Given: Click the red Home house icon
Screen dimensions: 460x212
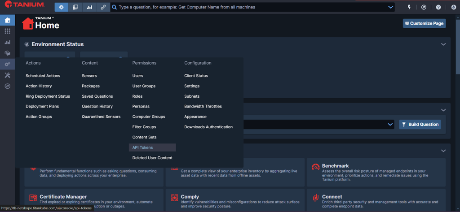Looking at the screenshot, I should point(28,23).
